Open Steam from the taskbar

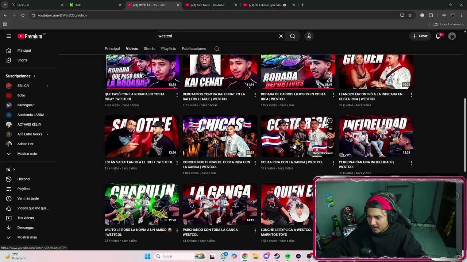(x=277, y=256)
